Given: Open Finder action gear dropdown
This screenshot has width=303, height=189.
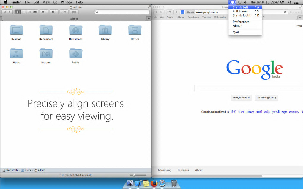Looking at the screenshot, I should (54, 12).
